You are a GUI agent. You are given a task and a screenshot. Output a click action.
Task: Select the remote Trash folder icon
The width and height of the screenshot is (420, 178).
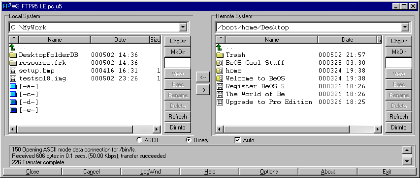pyautogui.click(x=220, y=55)
